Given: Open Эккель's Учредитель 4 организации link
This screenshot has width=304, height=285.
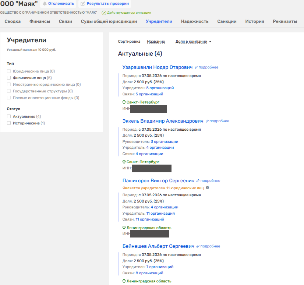Looking at the screenshot, I should 160,148.
